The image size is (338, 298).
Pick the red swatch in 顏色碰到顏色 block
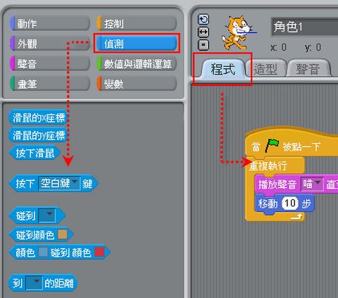point(99,252)
